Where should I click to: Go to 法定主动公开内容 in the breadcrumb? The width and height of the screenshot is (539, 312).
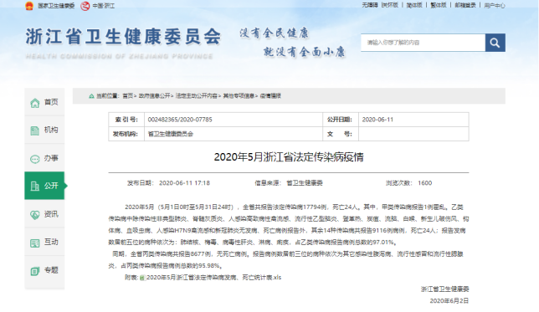(197, 96)
